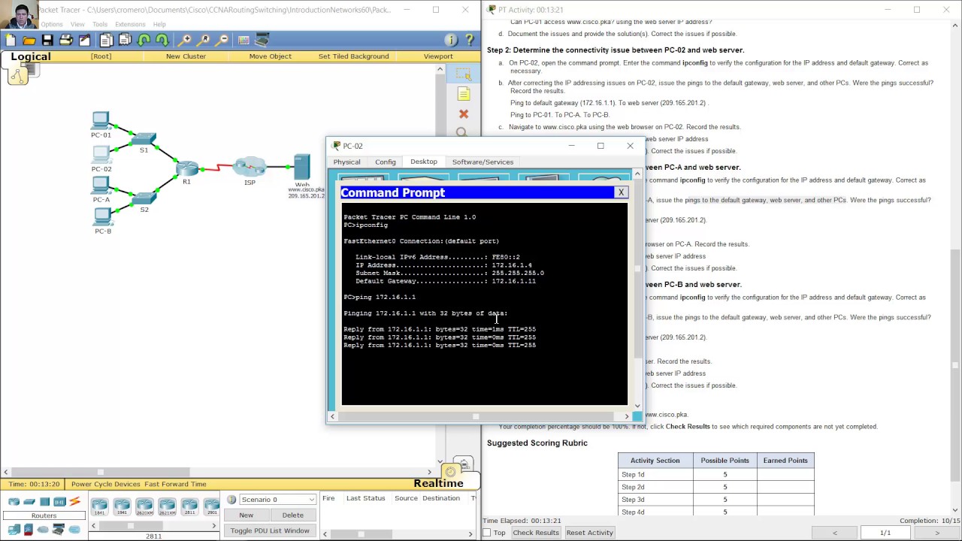Click router R1 in the topology
Viewport: 962px width, 541px height.
(187, 168)
